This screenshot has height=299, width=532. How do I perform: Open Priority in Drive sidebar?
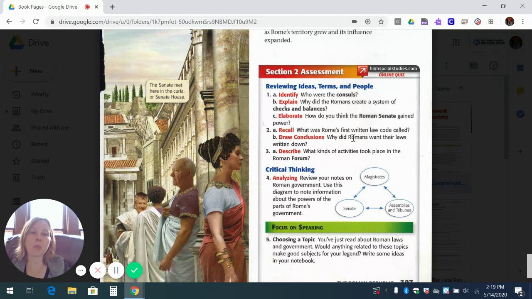pos(39,94)
